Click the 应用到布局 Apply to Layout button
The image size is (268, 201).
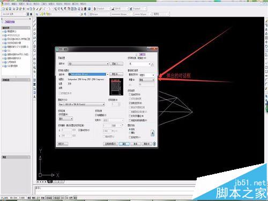click(x=110, y=144)
